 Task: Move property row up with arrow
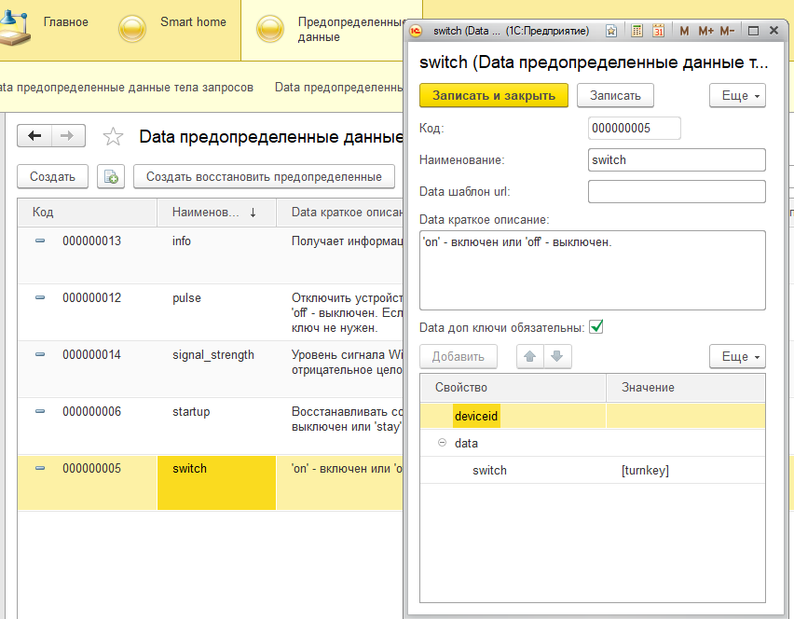[x=530, y=356]
